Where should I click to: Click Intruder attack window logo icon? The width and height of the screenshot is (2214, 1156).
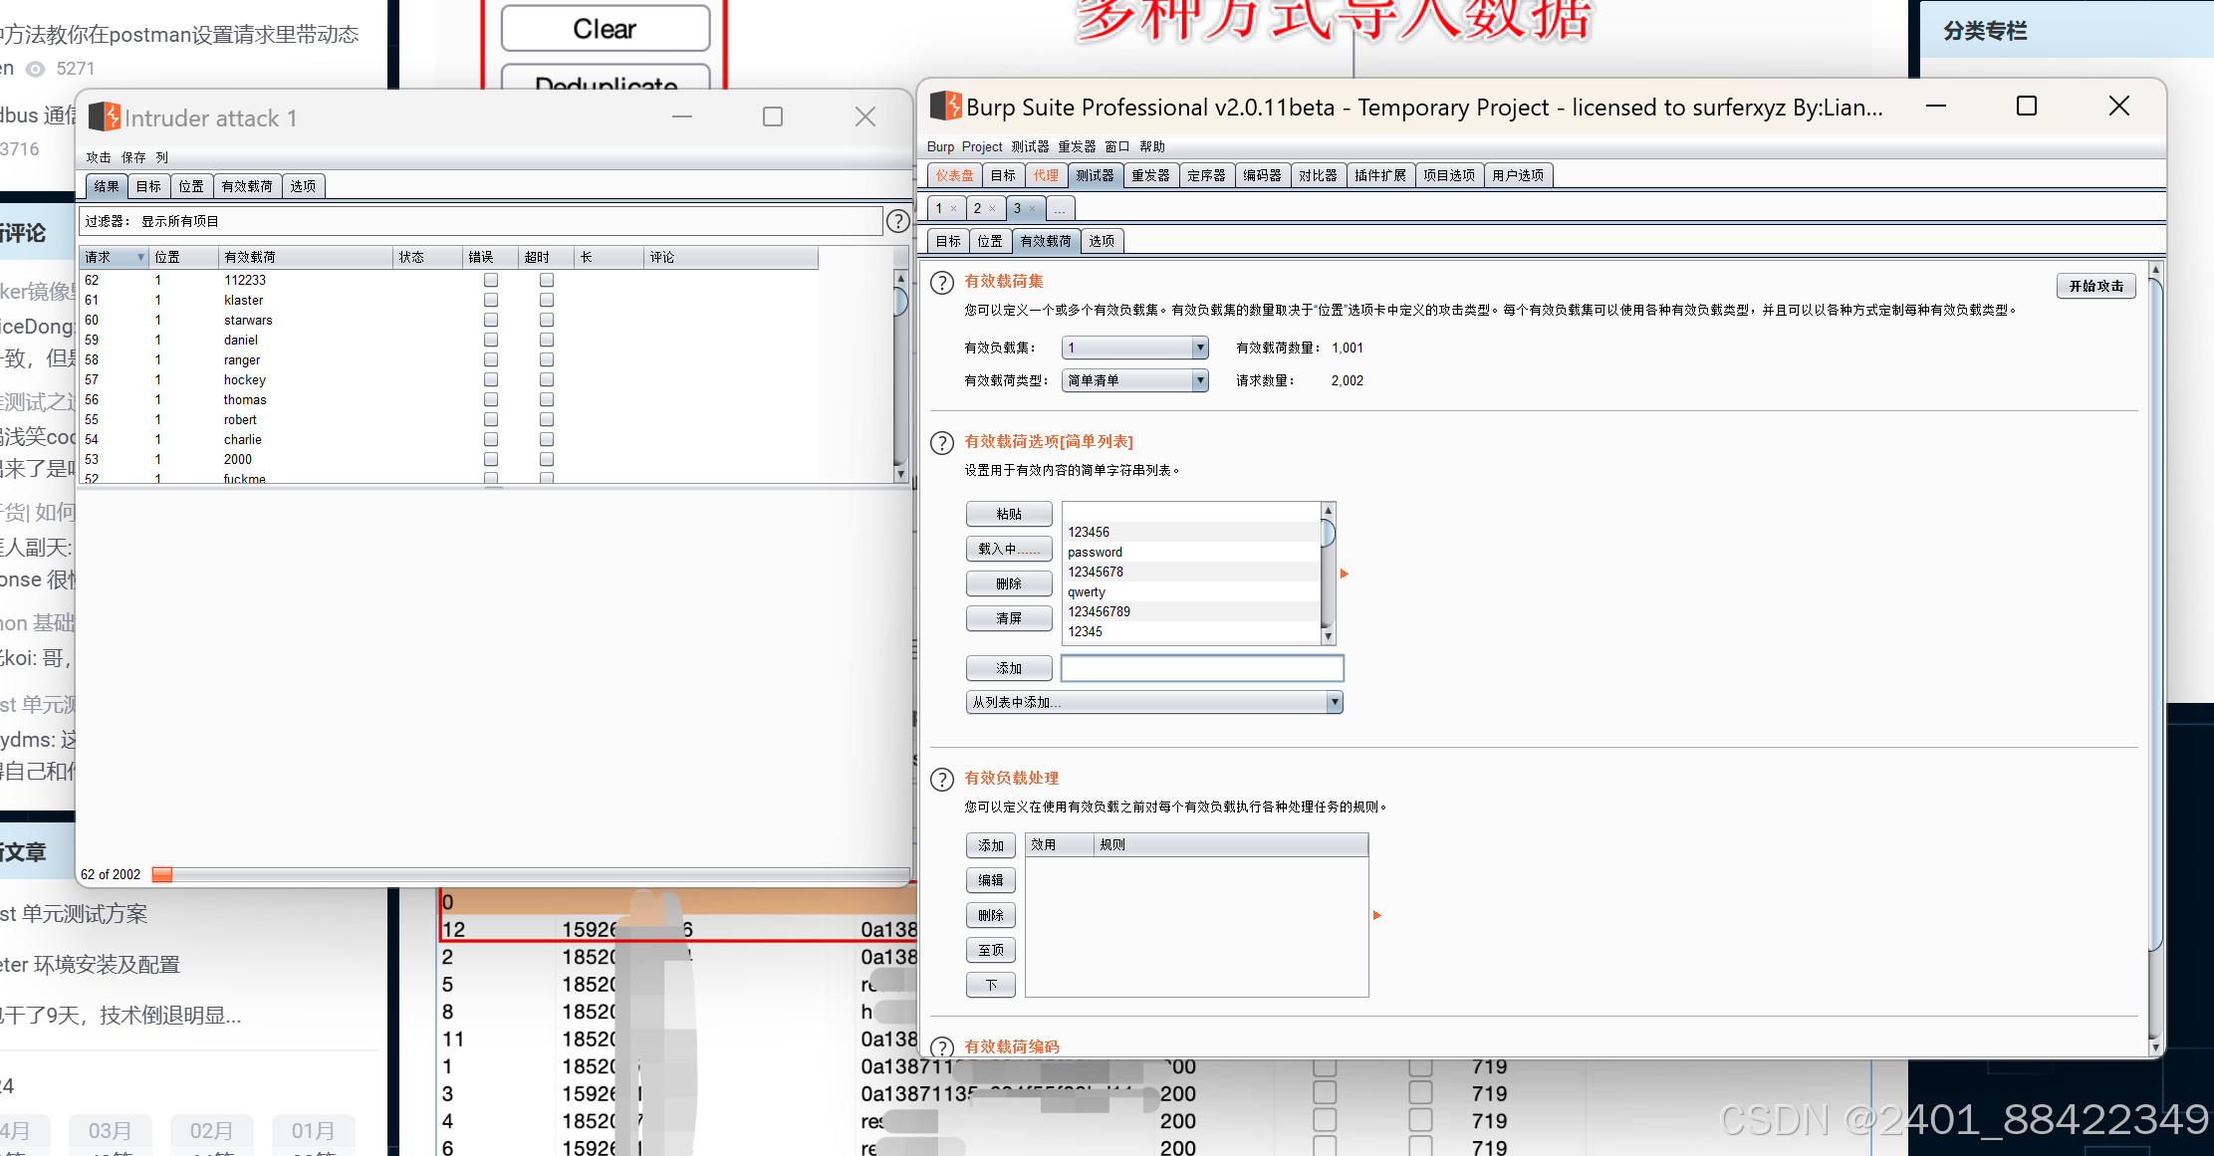pos(104,117)
